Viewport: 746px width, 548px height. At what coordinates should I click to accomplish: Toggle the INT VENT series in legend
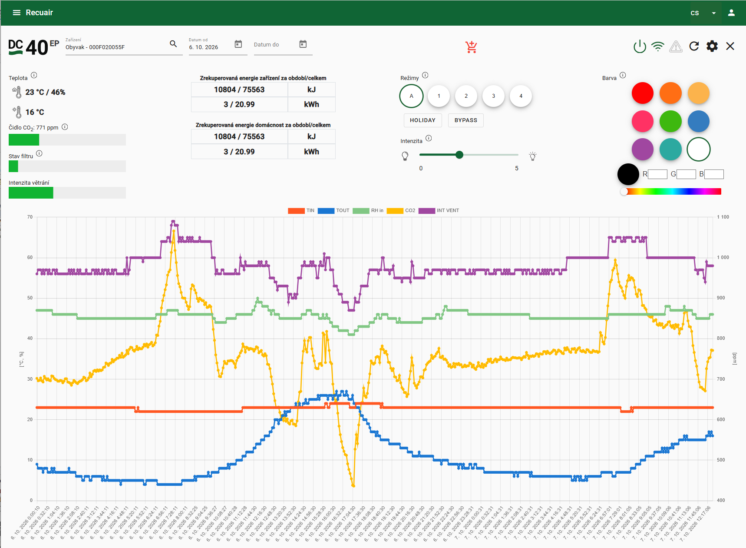click(439, 210)
